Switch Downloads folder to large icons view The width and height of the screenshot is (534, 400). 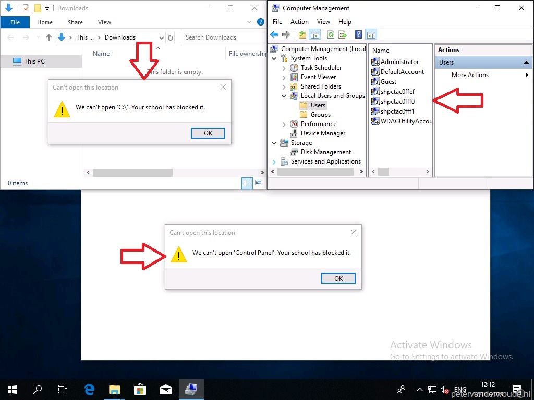point(258,183)
